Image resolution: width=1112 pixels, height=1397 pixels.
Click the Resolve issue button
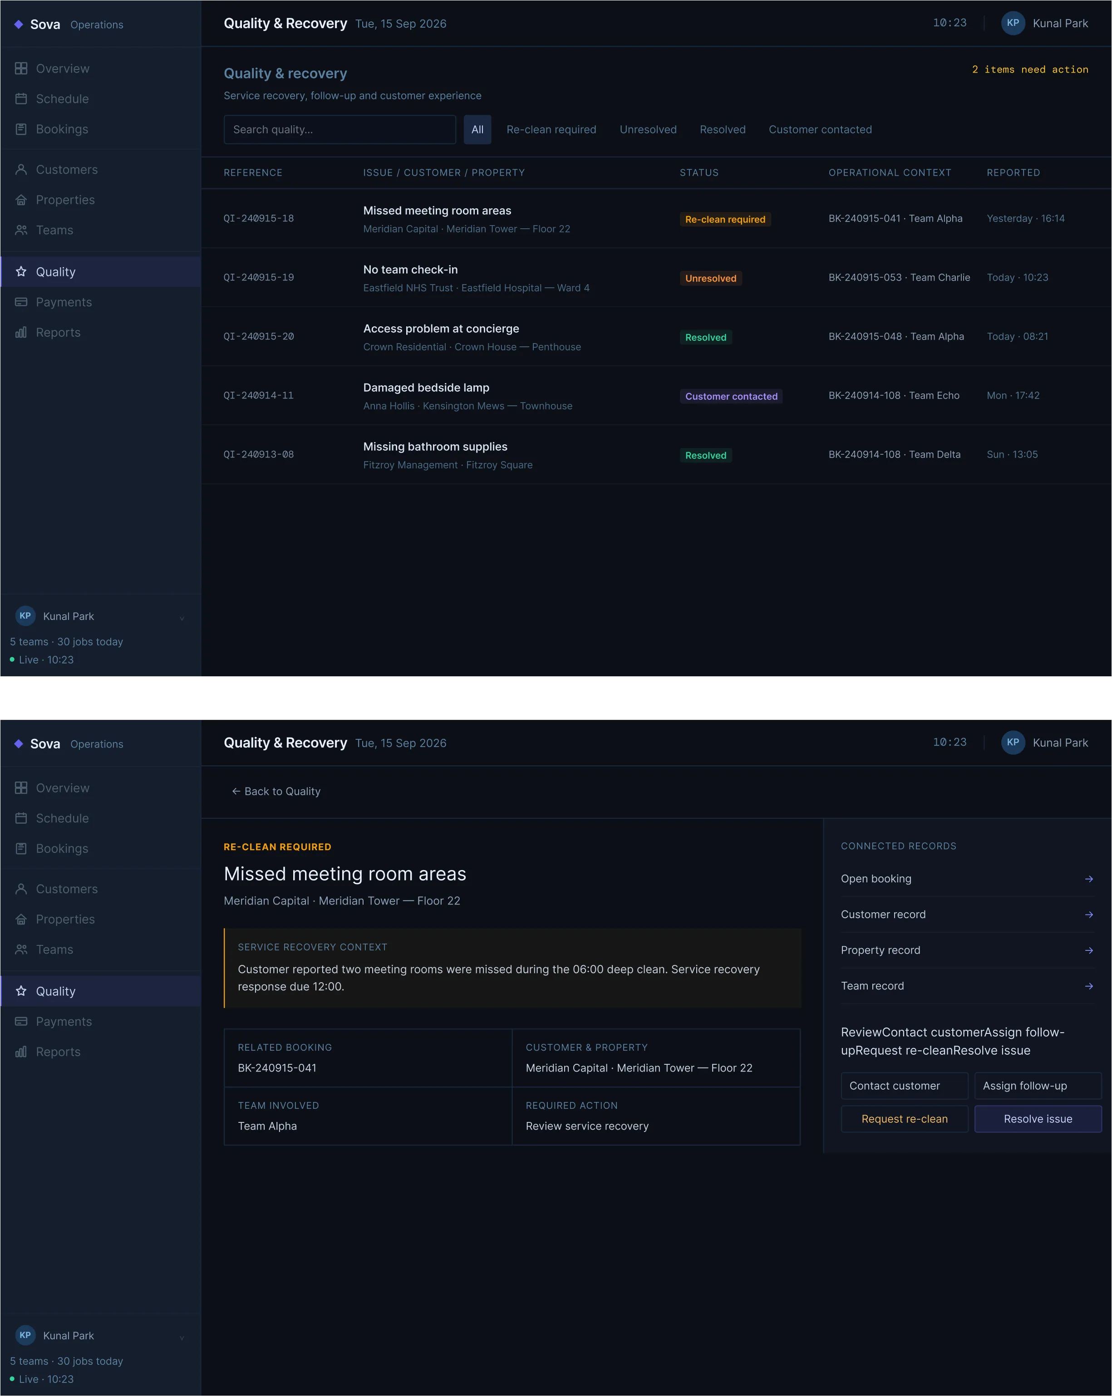tap(1038, 1119)
